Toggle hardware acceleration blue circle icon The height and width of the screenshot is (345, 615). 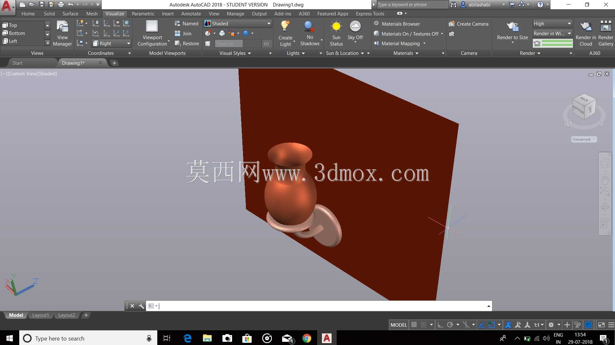588,325
